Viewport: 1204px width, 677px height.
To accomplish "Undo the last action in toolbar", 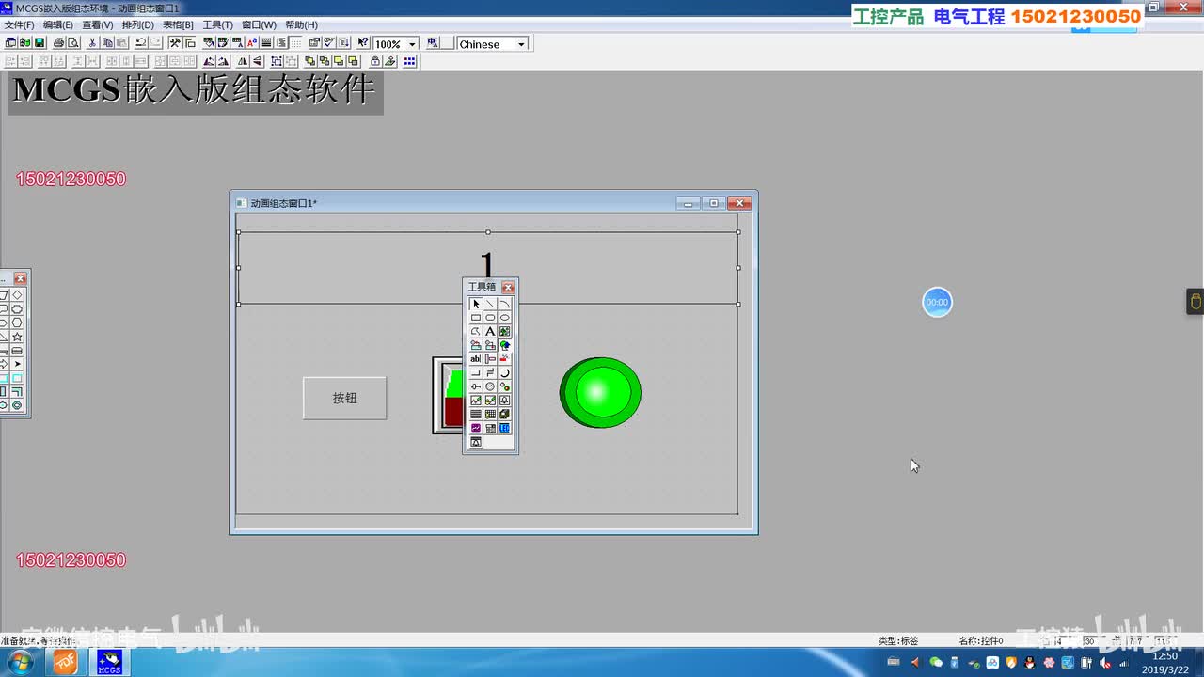I will pyautogui.click(x=140, y=43).
